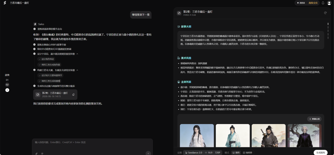Viewport: 334px width, 155px height.
Task: Collapse 设计宁采臣、聂小倩 step chevron
Action: 77,54
